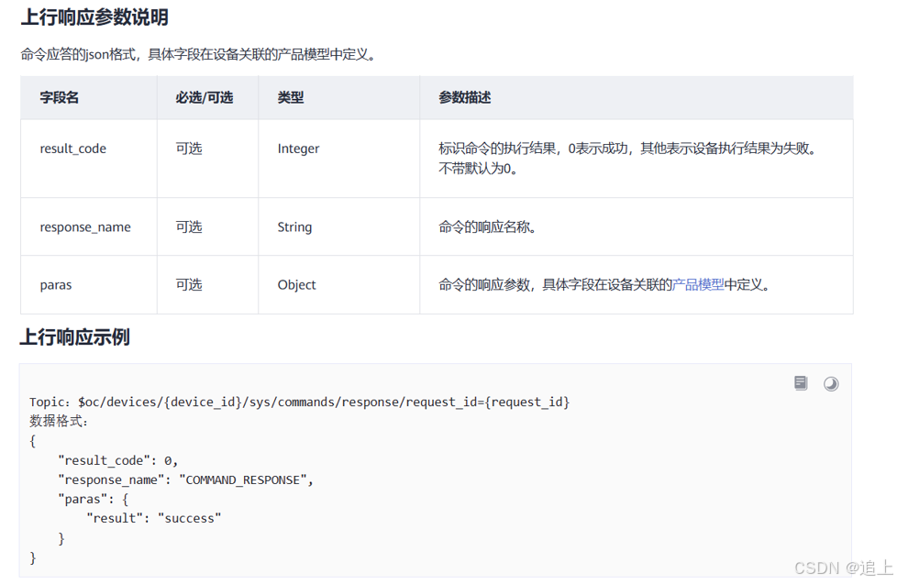Click the intro sentence 命令应答的json格式
This screenshot has width=897, height=584.
198,54
